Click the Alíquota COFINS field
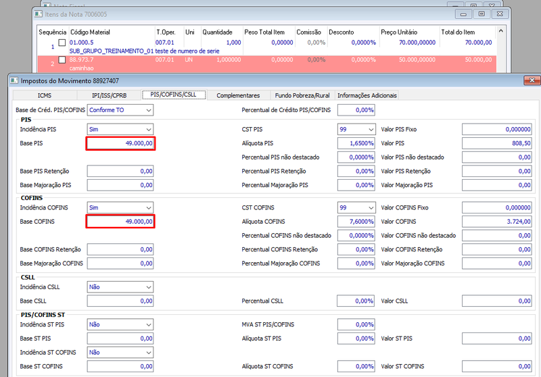This screenshot has width=541, height=377. (x=356, y=222)
